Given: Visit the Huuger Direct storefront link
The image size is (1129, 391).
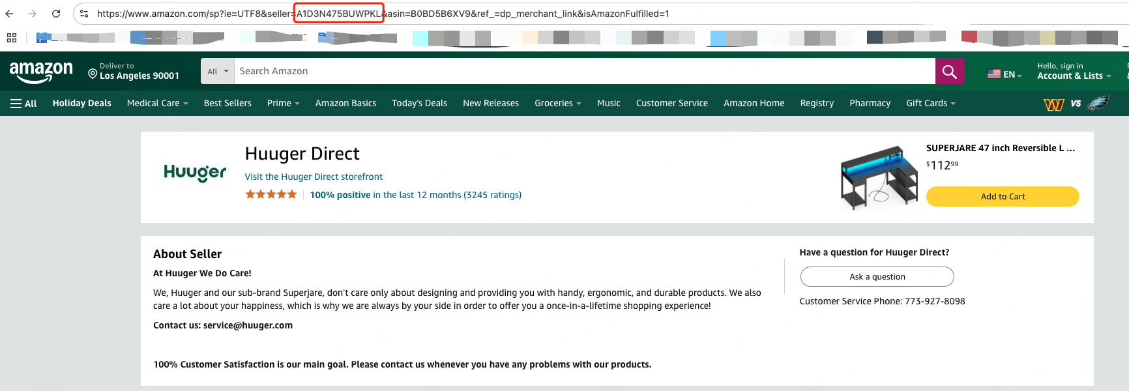Looking at the screenshot, I should coord(314,177).
